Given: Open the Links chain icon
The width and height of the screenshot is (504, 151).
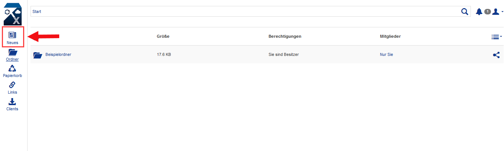Looking at the screenshot, I should [12, 85].
